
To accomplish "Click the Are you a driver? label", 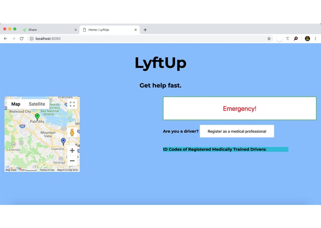I will [181, 131].
